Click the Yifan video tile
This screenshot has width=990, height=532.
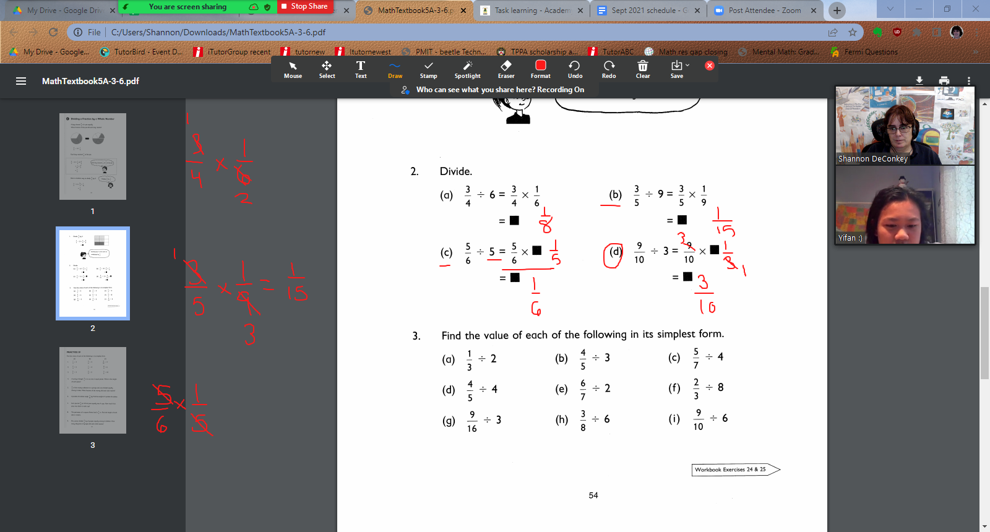click(905, 205)
